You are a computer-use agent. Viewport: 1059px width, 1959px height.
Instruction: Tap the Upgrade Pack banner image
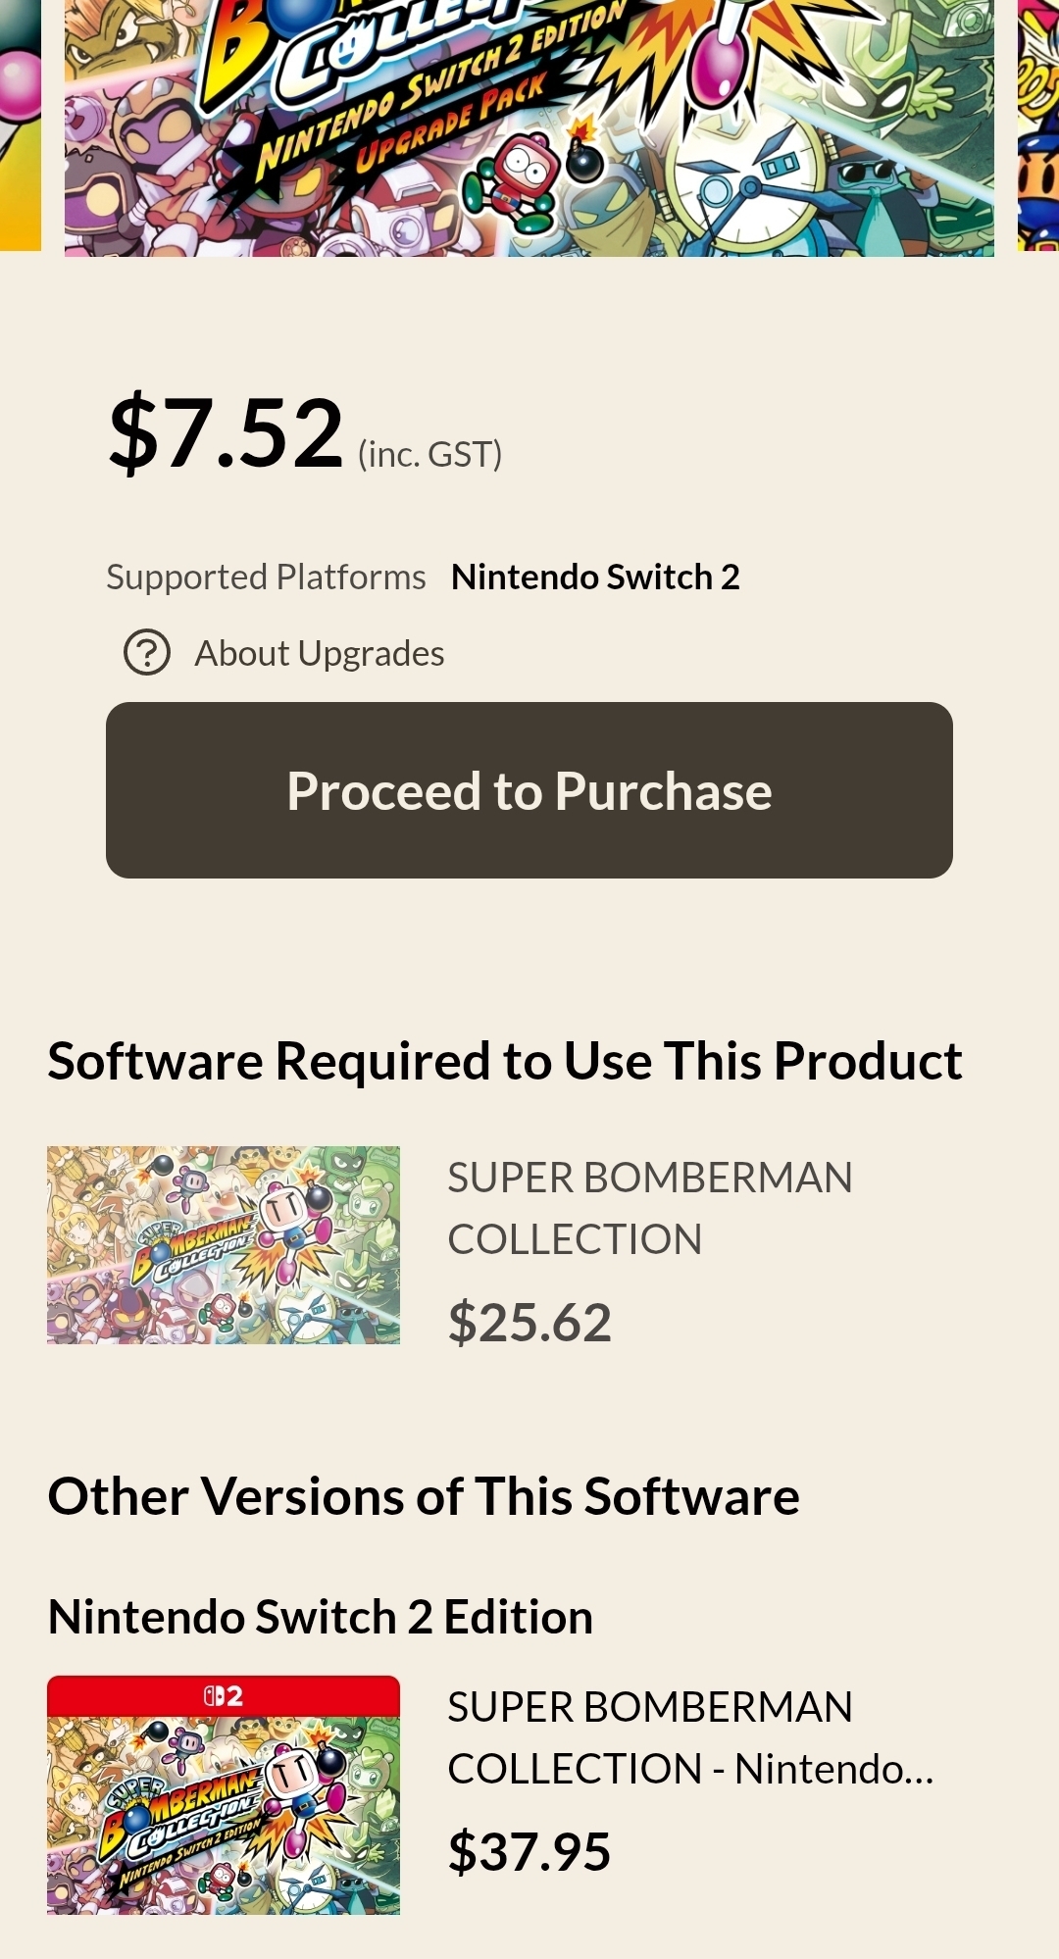pos(529,127)
